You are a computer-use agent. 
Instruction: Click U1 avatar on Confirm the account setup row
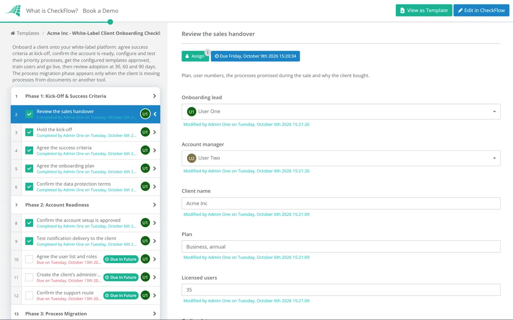145,223
